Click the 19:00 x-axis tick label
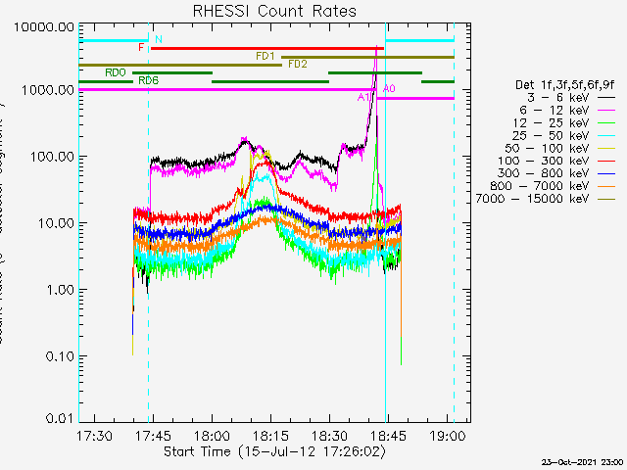 [448, 436]
